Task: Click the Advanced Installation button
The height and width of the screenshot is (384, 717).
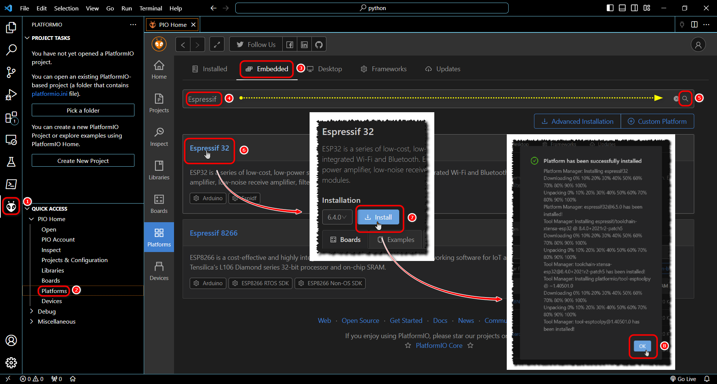Action: (x=577, y=122)
